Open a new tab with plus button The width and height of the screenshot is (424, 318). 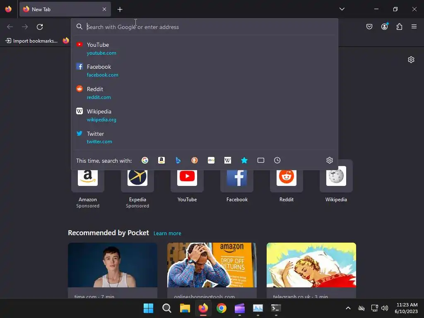(x=120, y=10)
